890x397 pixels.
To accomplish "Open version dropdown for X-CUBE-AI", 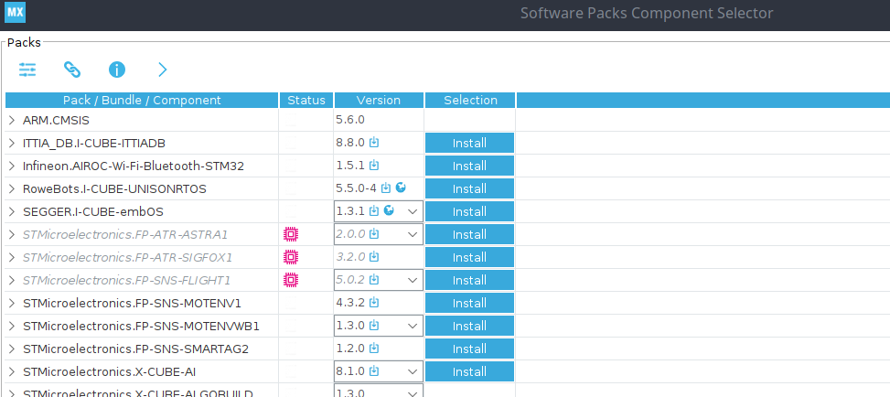I will click(413, 372).
